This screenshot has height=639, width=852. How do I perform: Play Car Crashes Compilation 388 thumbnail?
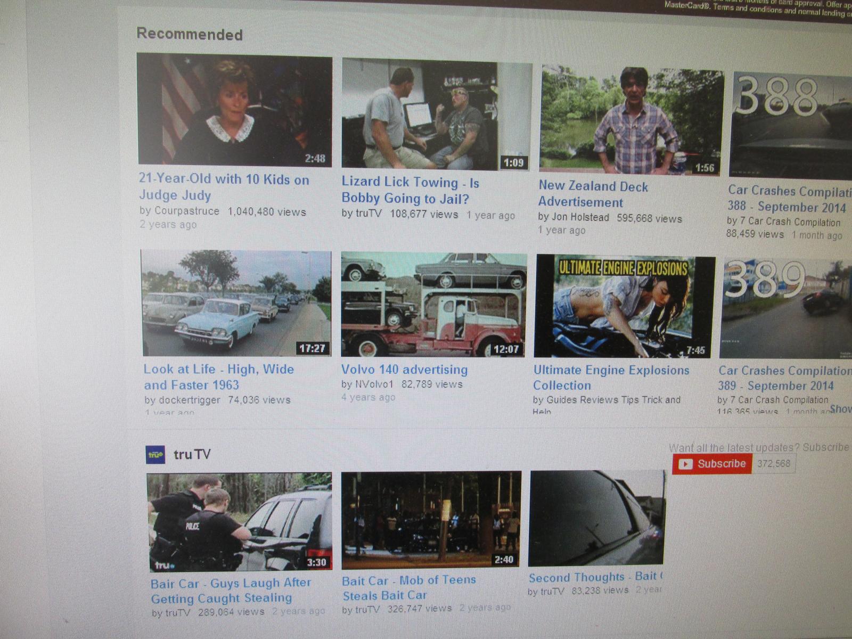point(790,125)
